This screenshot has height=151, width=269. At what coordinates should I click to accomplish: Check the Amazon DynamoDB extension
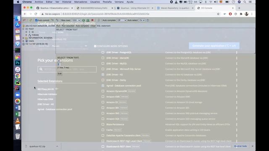tap(103, 91)
